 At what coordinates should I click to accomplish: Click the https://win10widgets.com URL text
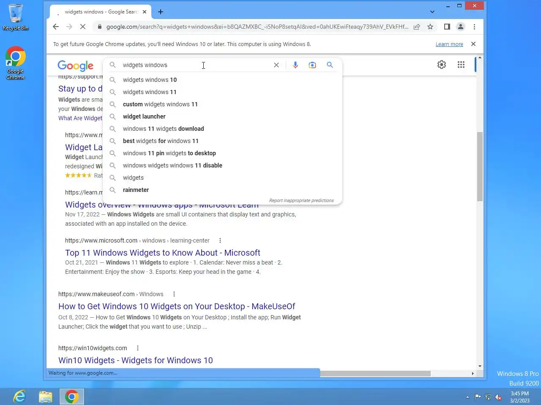pyautogui.click(x=93, y=348)
